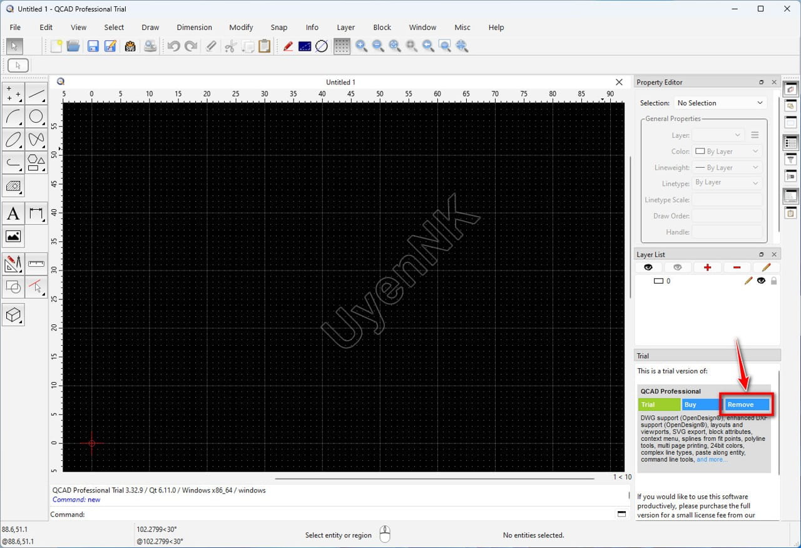
Task: Select the Point drawing tools
Action: 13,94
